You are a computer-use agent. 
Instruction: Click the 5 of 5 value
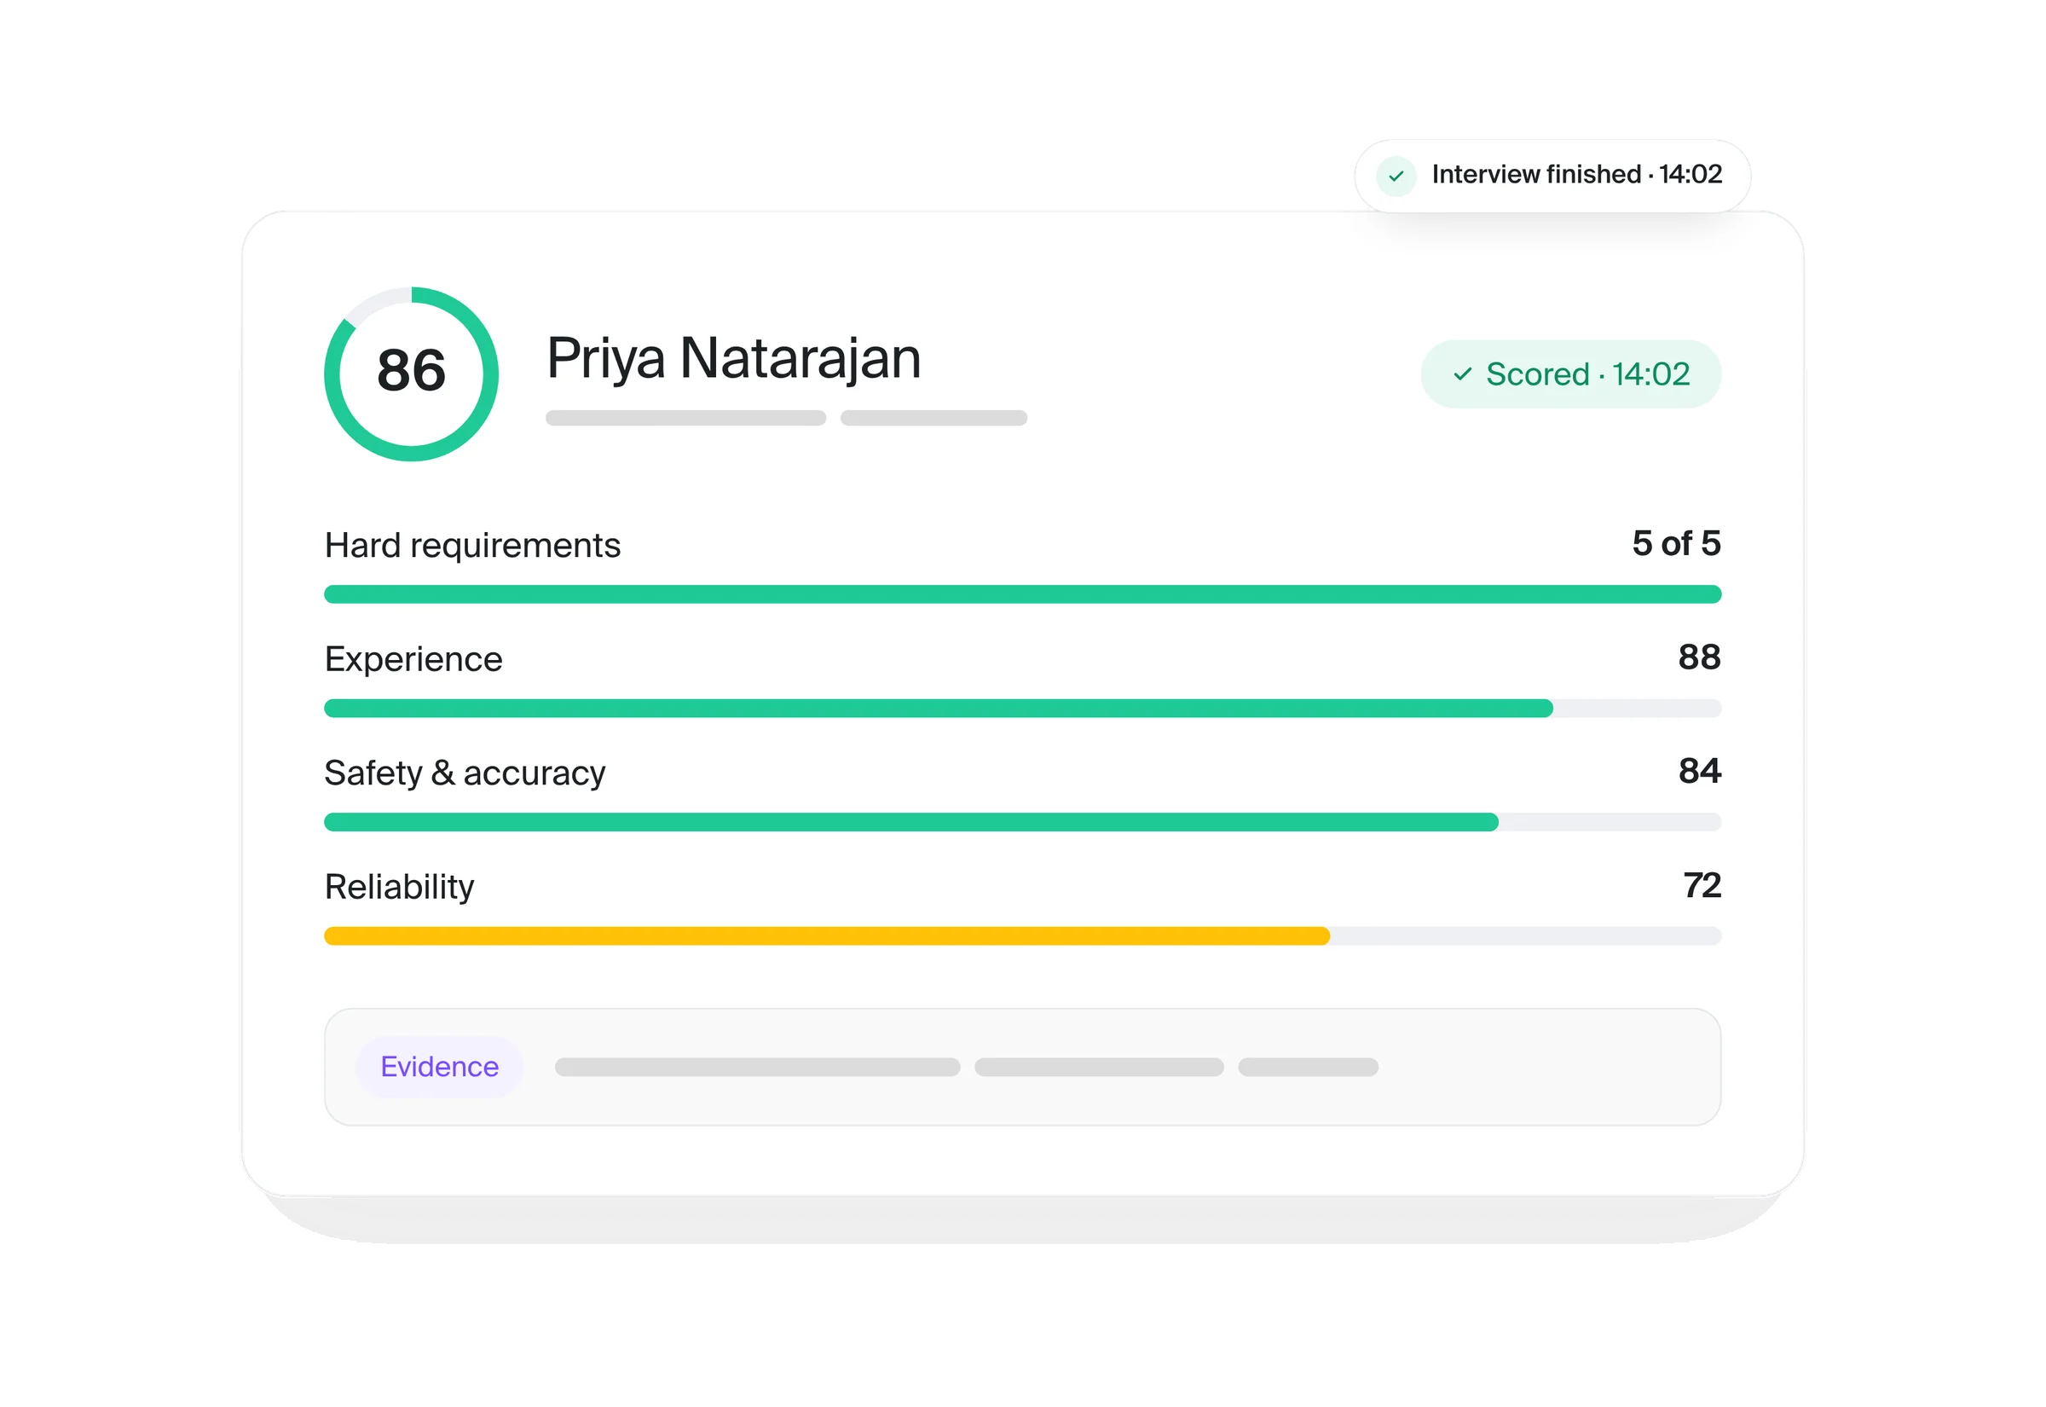tap(1676, 543)
